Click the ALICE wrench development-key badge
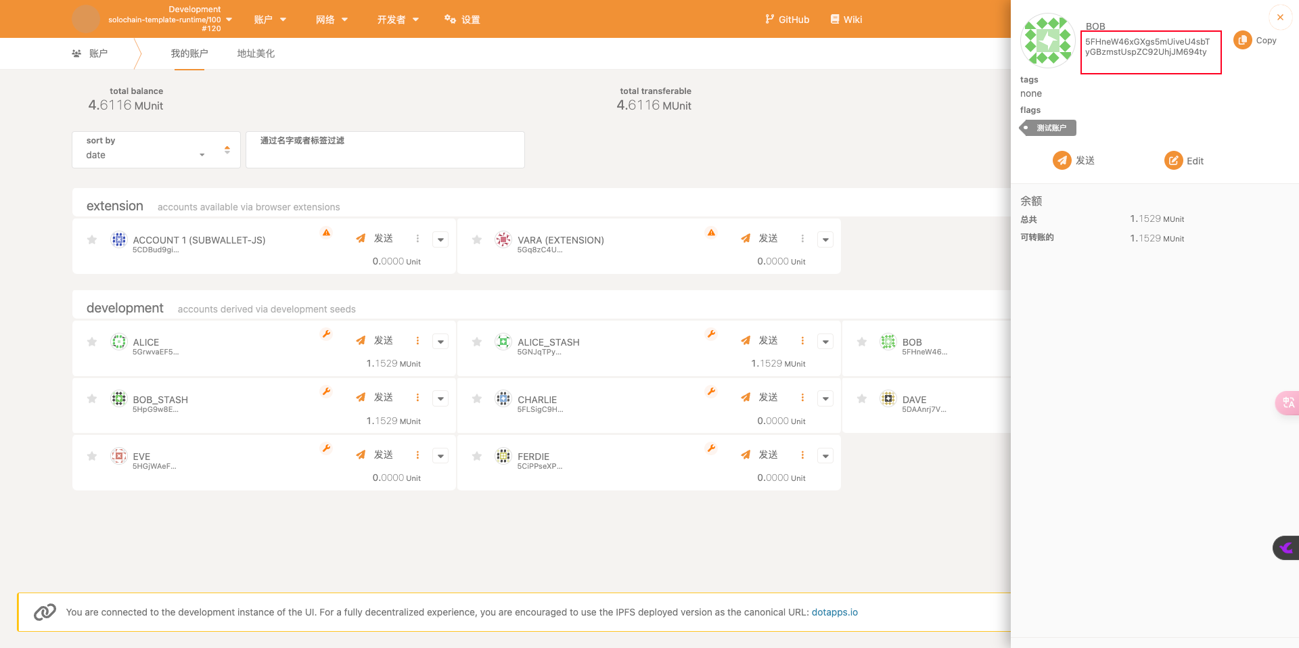The height and width of the screenshot is (648, 1299). click(326, 334)
